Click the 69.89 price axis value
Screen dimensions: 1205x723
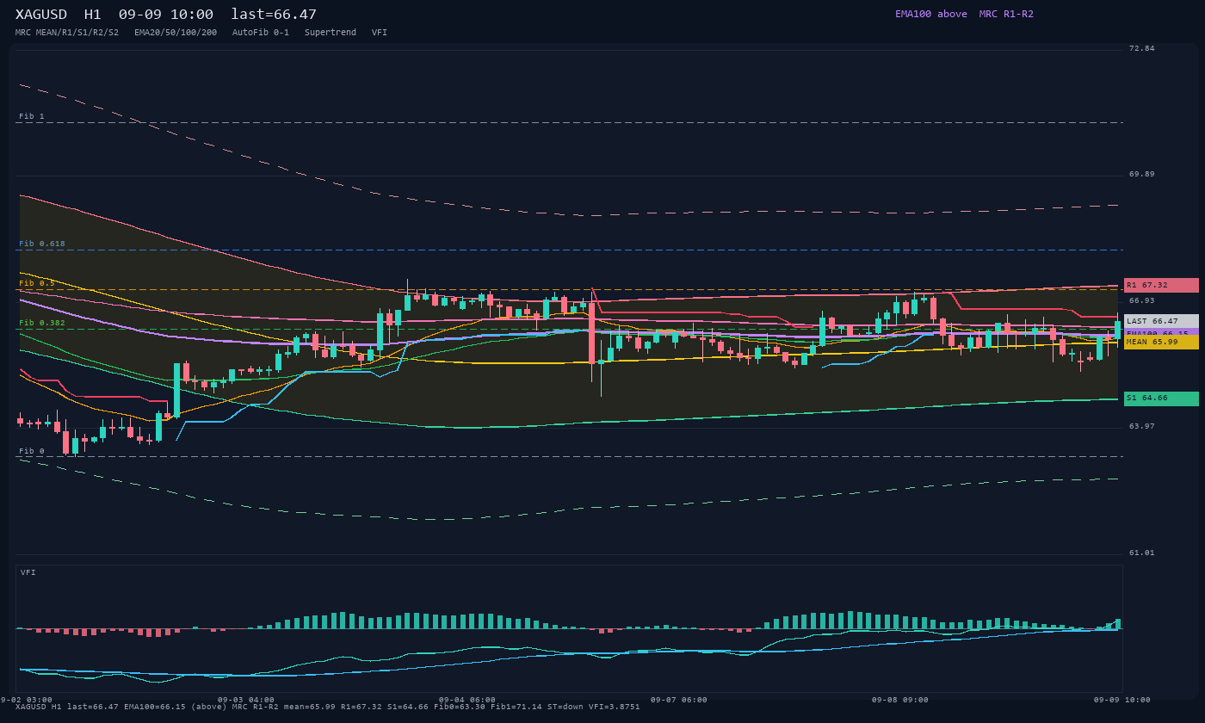(x=1142, y=174)
